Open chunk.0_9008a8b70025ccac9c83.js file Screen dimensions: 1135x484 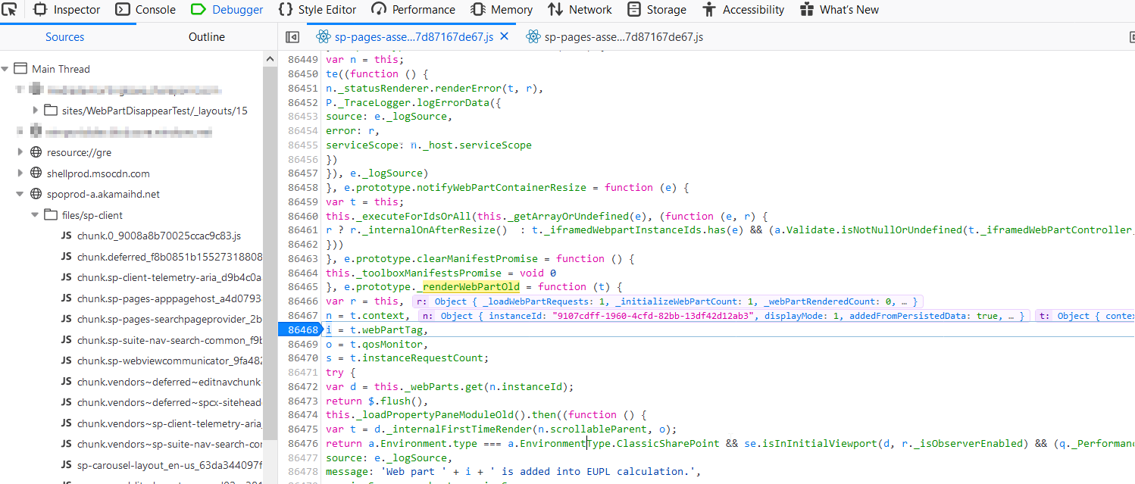tap(159, 236)
